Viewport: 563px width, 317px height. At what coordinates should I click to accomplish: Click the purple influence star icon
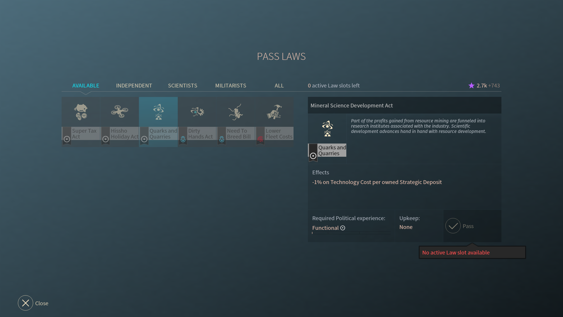click(x=471, y=85)
